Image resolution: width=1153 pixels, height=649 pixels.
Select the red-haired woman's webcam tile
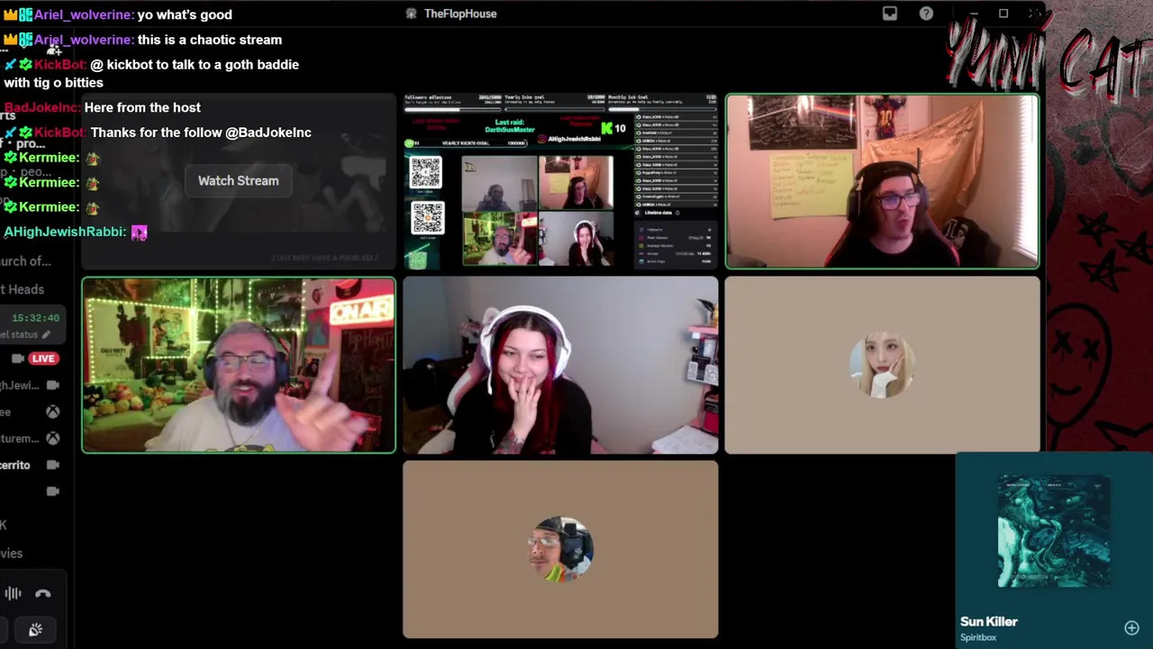point(560,365)
